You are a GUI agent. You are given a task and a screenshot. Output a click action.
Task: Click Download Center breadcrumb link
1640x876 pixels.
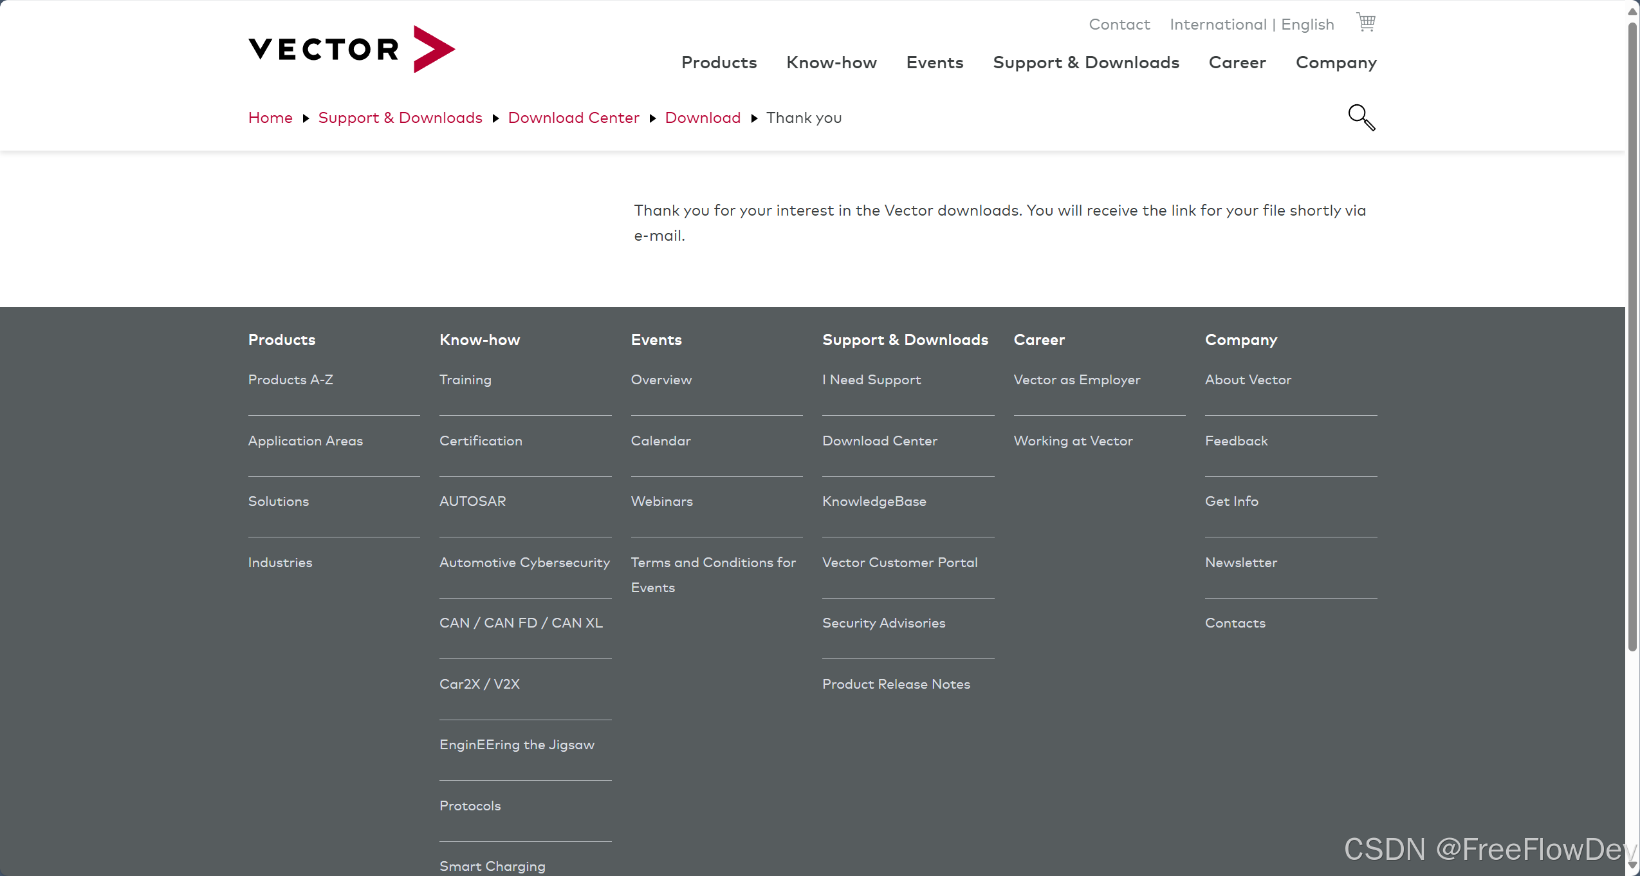coord(573,118)
